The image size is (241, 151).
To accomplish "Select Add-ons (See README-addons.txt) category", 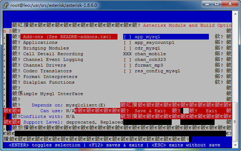I will 69,37.
